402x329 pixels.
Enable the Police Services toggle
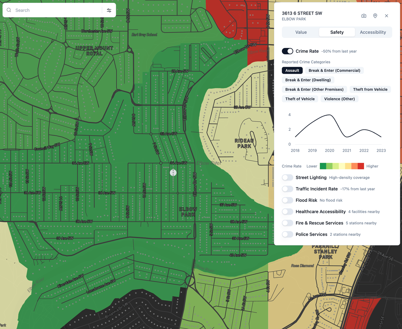[x=287, y=234]
